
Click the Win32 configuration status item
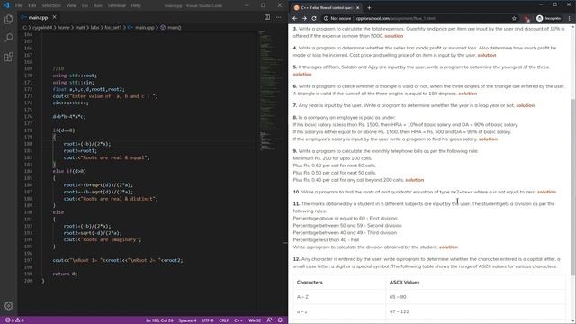pyautogui.click(x=255, y=320)
